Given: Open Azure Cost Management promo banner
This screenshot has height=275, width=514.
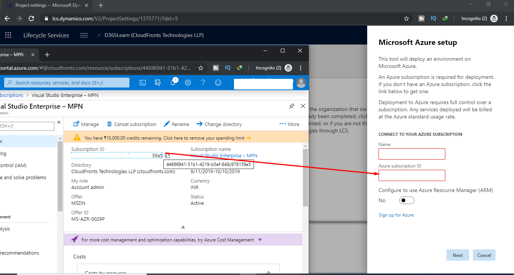Looking at the screenshot, I should pos(183,240).
